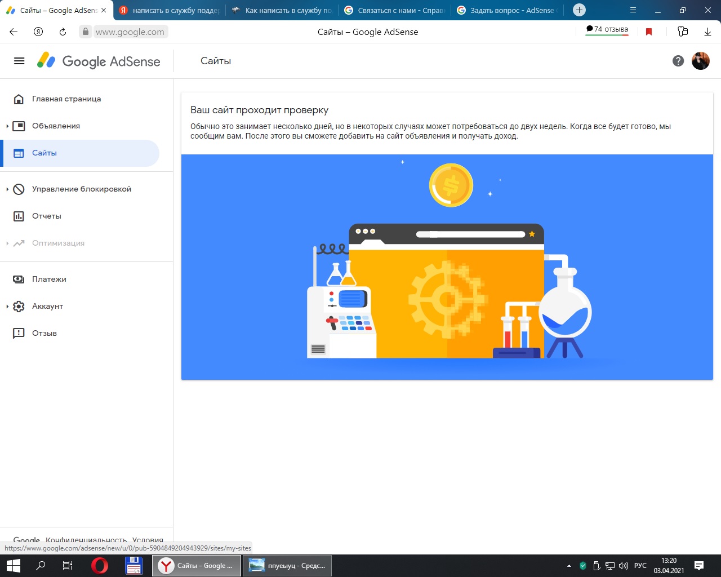Open Windows search from the taskbar
Image resolution: width=721 pixels, height=577 pixels.
[x=41, y=566]
